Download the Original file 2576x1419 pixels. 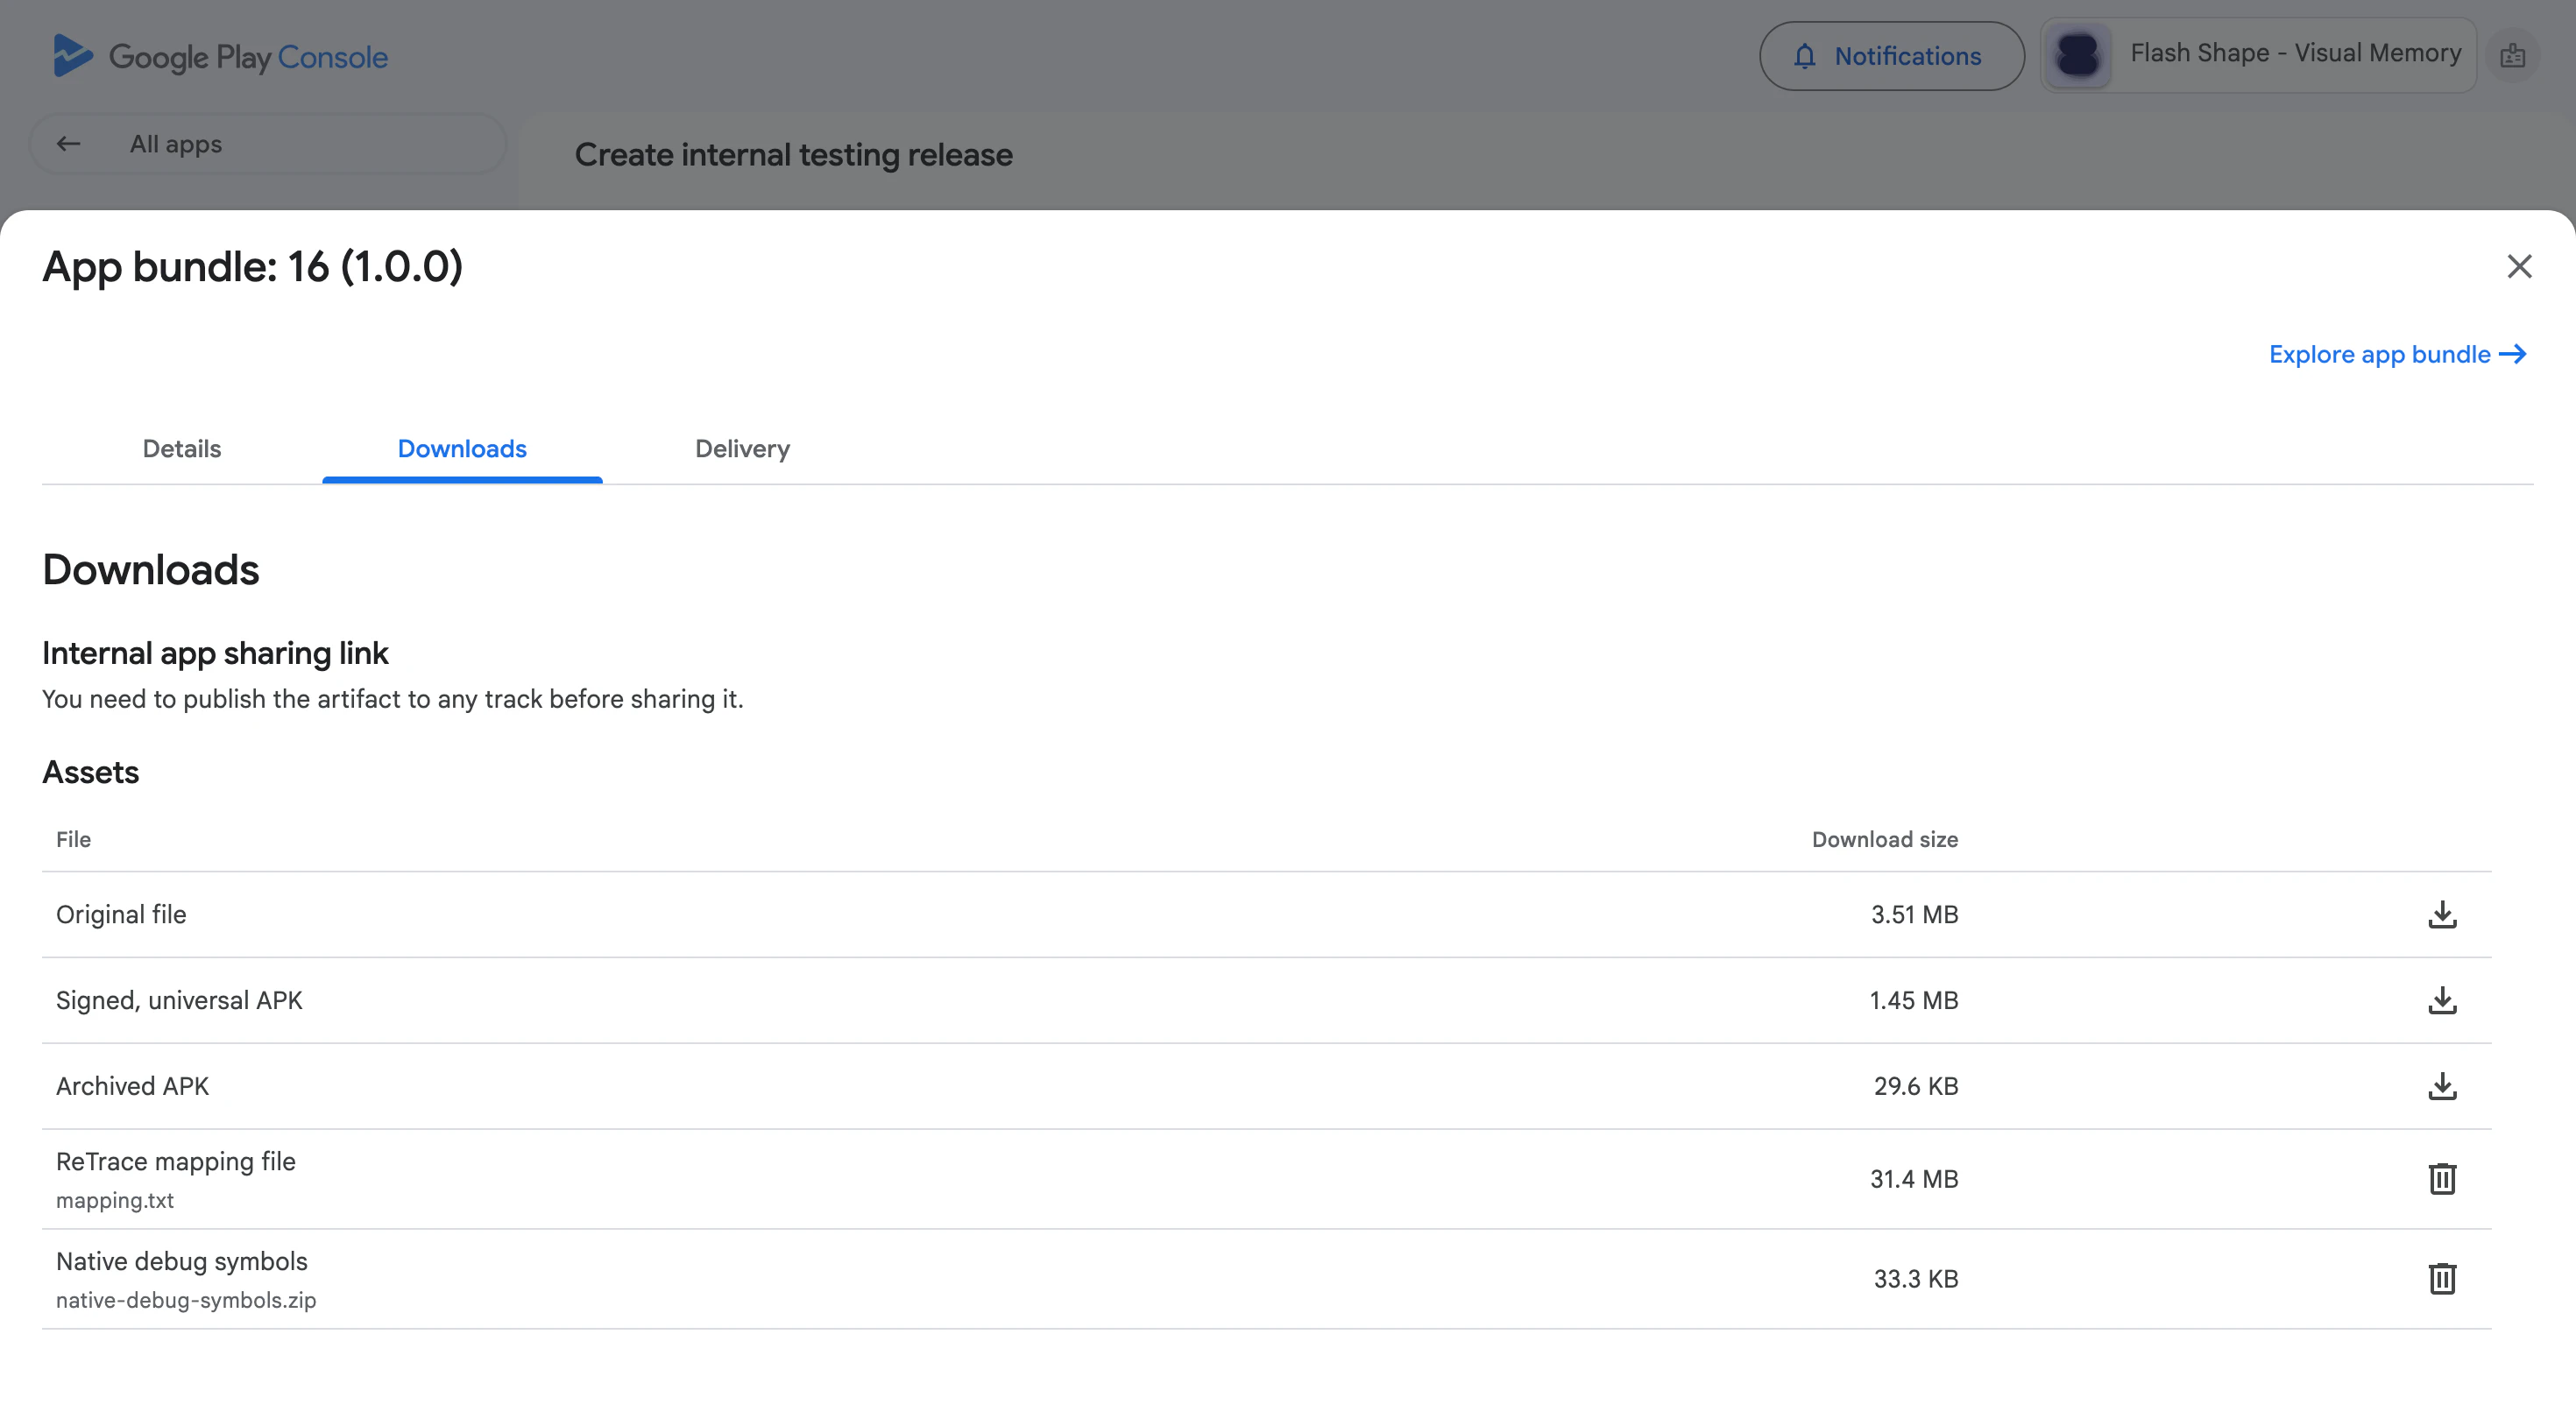click(2442, 914)
